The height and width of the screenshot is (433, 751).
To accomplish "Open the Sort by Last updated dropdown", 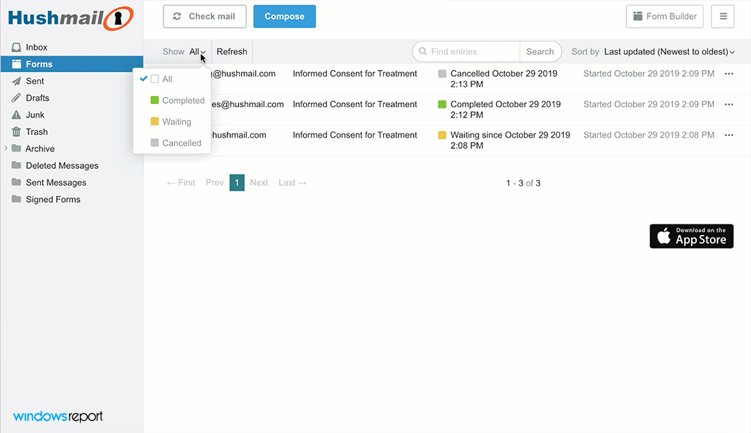I will pos(668,51).
